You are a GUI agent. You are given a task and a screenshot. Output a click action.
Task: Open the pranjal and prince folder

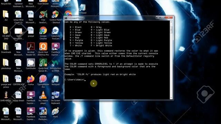[x=6, y=82]
